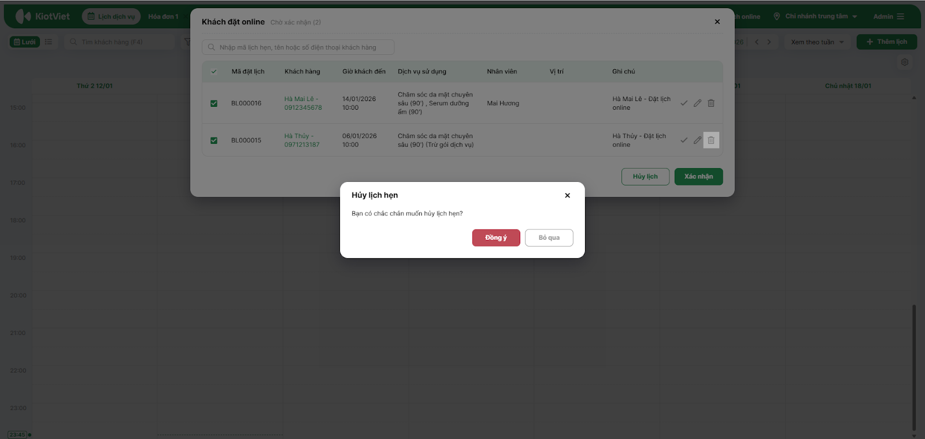
Task: Click the Giờ khách đến column header
Action: (364, 72)
